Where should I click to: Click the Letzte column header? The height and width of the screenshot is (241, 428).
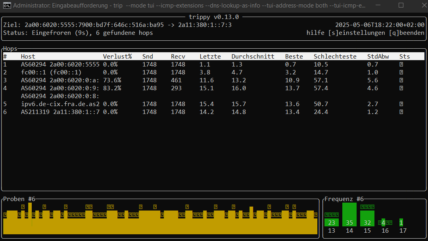click(x=210, y=56)
